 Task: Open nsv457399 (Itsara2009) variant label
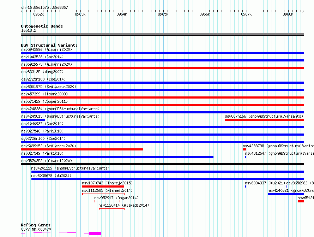coord(44,94)
